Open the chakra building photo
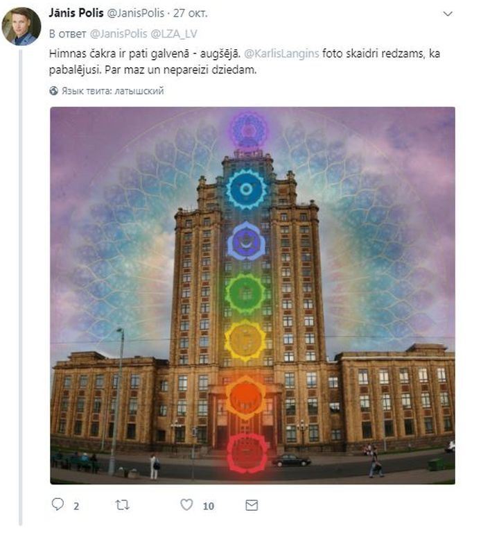Viewport: 499px width, 533px height. click(252, 296)
